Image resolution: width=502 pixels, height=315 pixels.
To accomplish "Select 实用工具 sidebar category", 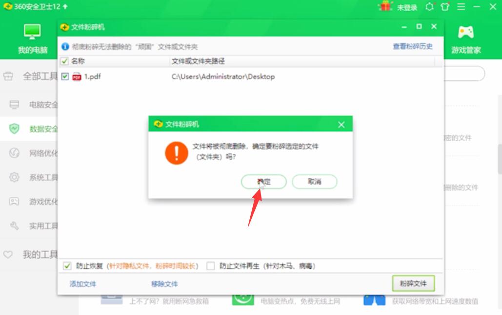I will coord(43,226).
